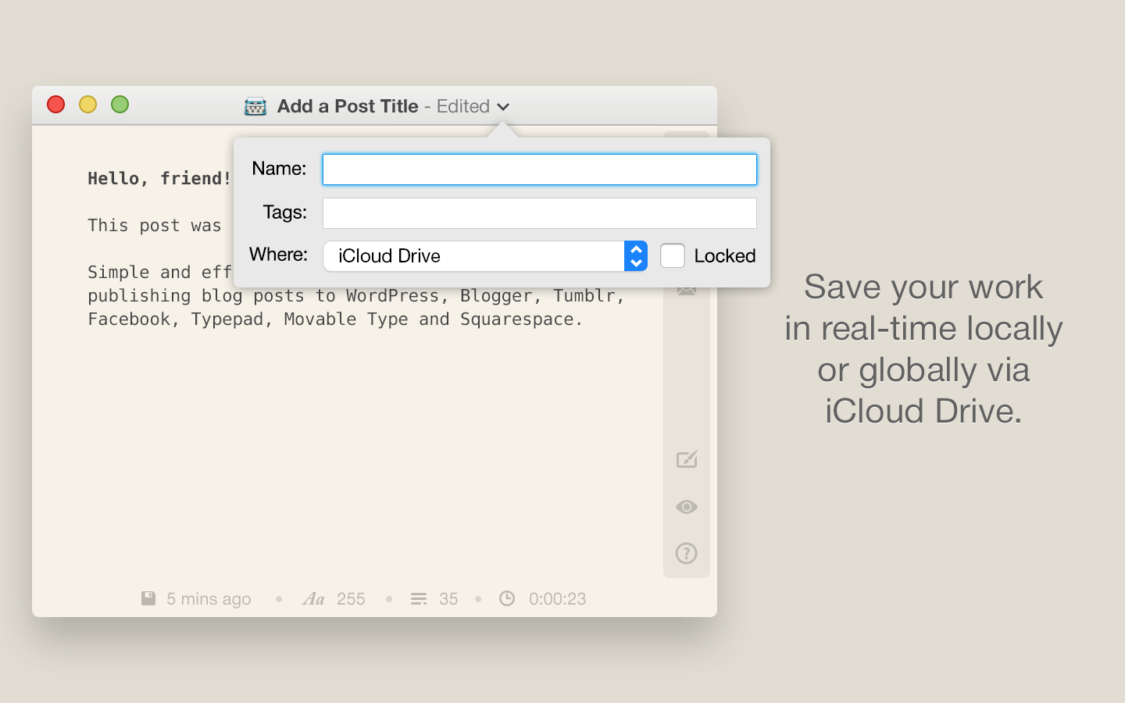Toggle the preview eye icon in sidebar
The width and height of the screenshot is (1125, 703).
(687, 507)
